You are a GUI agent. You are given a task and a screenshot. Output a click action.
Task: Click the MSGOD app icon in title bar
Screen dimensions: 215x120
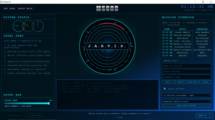[2, 2]
